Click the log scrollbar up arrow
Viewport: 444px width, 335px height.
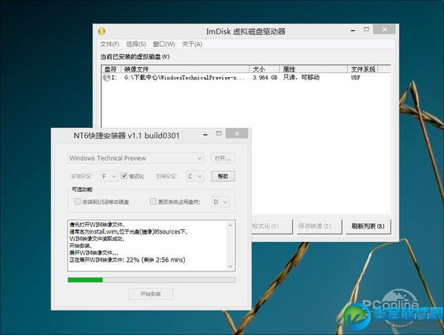tap(230, 226)
